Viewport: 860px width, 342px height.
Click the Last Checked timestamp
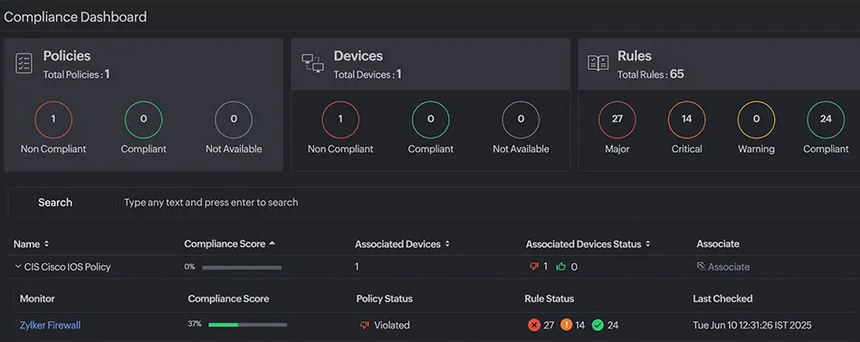click(752, 325)
